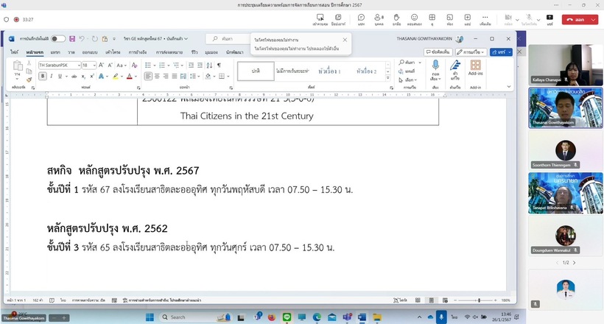Image resolution: width=604 pixels, height=324 pixels.
Task: Open the Design ribbon tab
Action: point(90,52)
